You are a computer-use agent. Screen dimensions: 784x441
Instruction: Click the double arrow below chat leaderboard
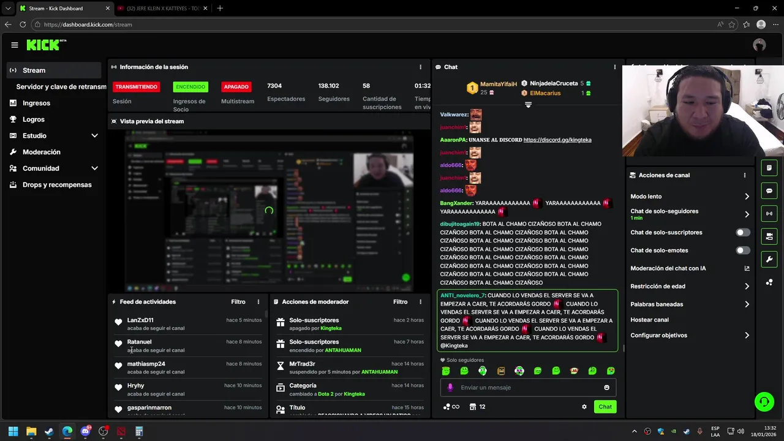tap(528, 105)
